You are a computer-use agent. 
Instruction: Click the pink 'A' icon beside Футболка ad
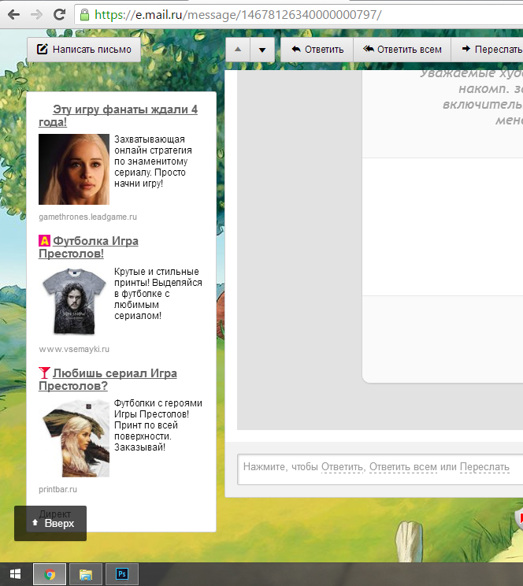[44, 241]
